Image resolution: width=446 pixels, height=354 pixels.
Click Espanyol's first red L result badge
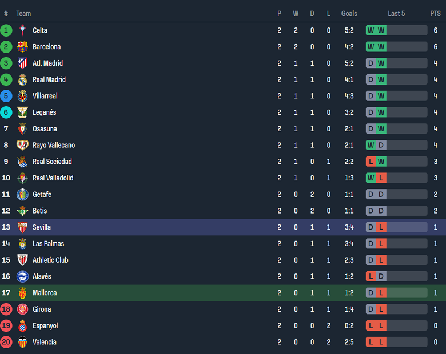371,325
